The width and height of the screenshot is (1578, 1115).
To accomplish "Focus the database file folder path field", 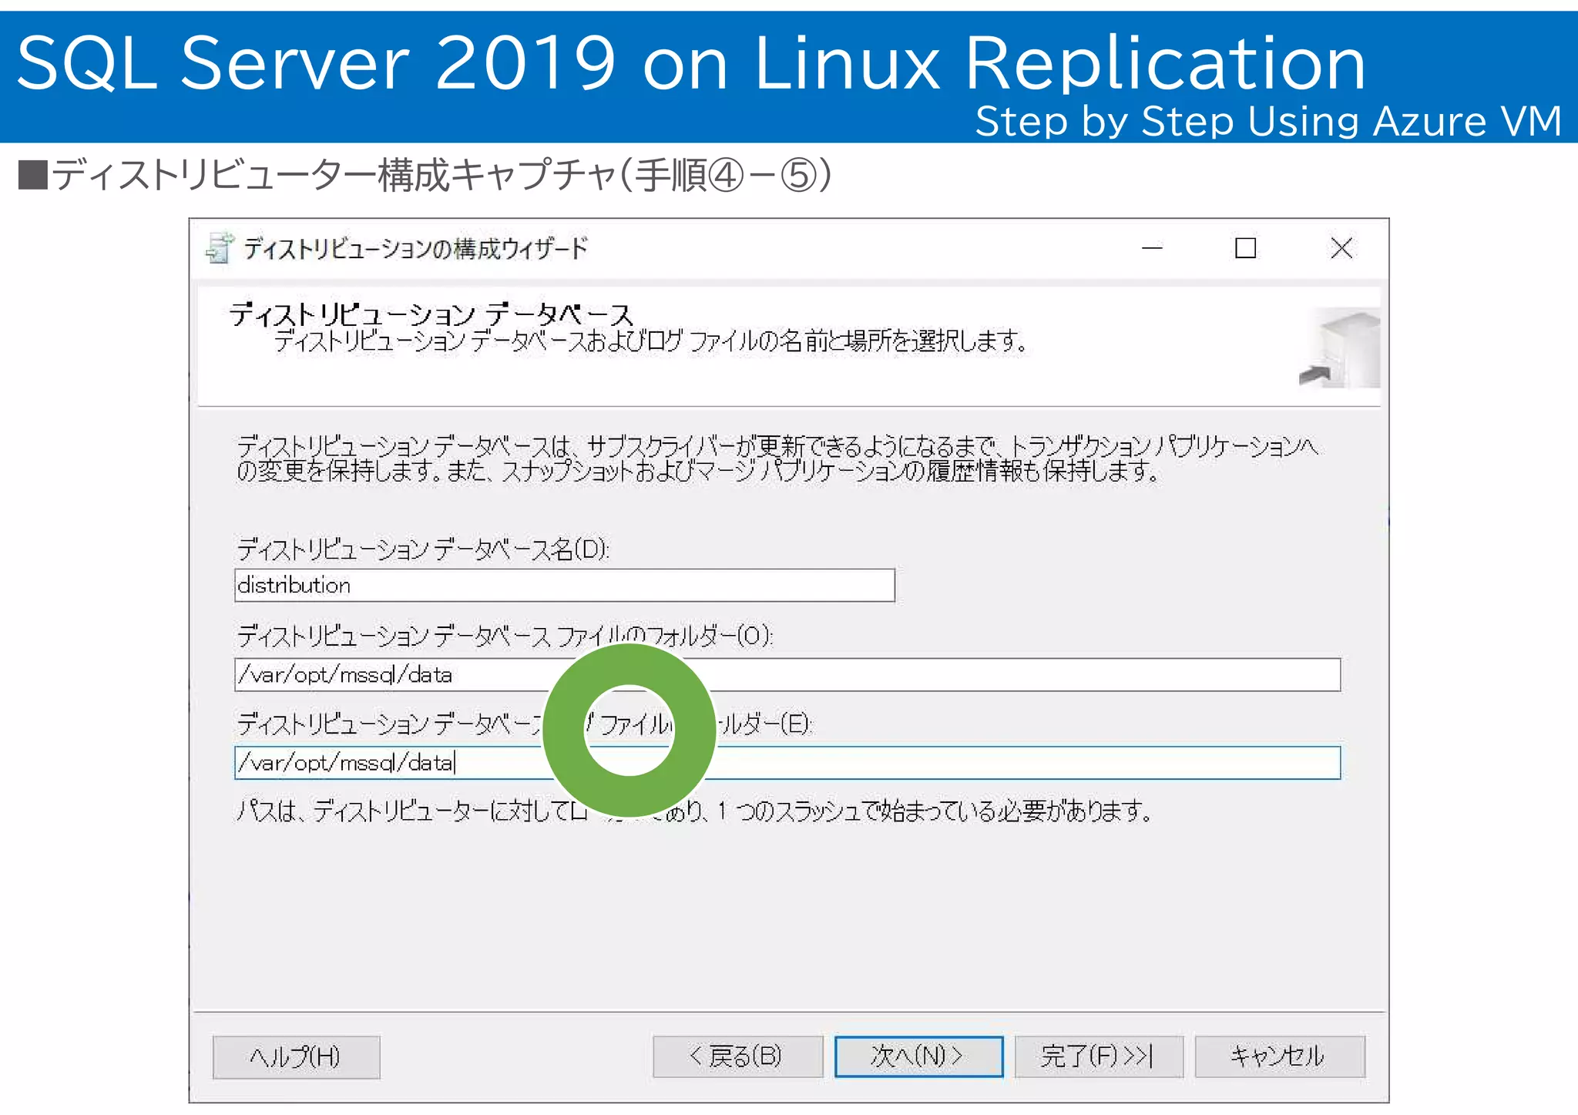I will (787, 675).
